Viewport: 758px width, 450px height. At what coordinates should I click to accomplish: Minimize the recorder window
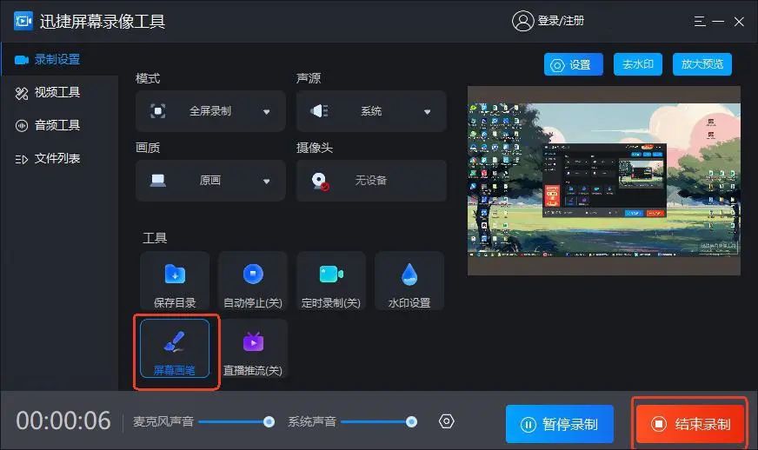pos(718,21)
